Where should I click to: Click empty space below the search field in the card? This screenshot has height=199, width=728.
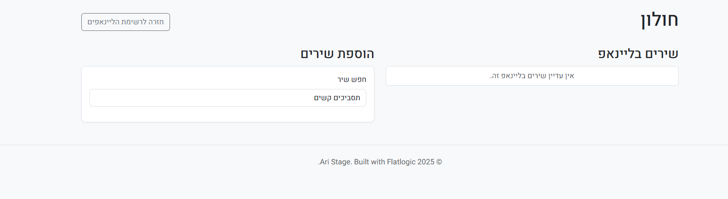[x=227, y=114]
